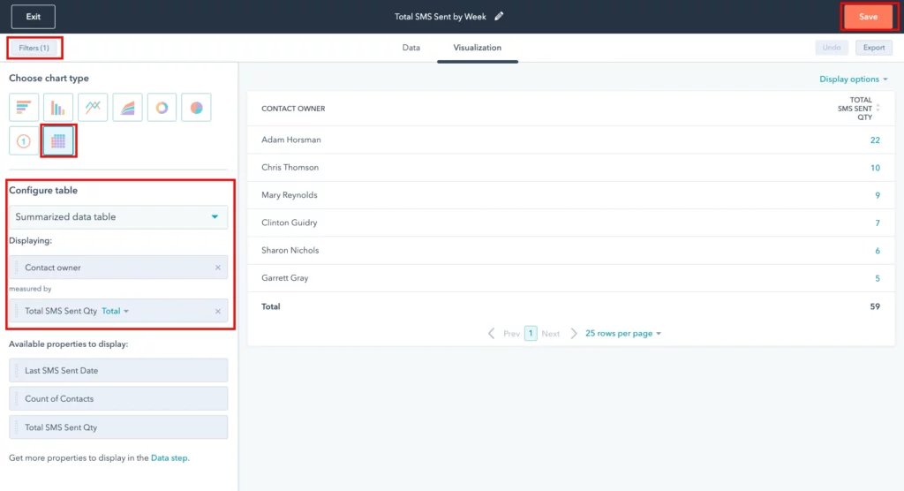The width and height of the screenshot is (904, 491).
Task: Open Chris Thomson's value 10
Action: tap(875, 168)
